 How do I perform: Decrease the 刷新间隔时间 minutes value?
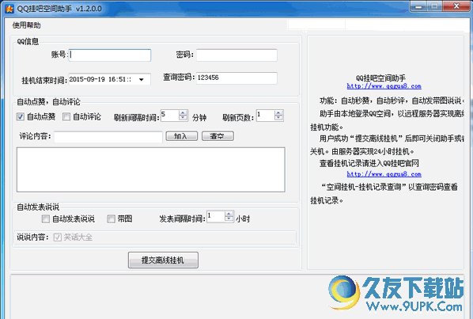coord(183,118)
